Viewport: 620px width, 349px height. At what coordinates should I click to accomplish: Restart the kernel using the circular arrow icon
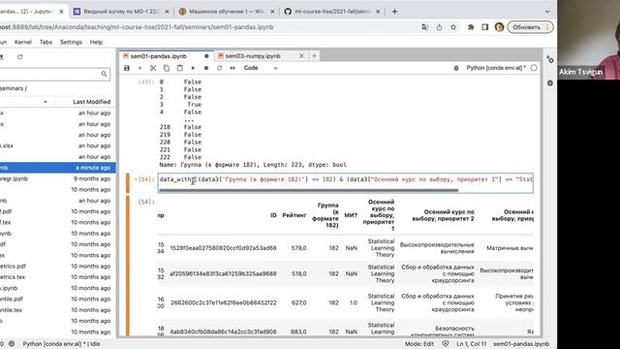[x=220, y=68]
